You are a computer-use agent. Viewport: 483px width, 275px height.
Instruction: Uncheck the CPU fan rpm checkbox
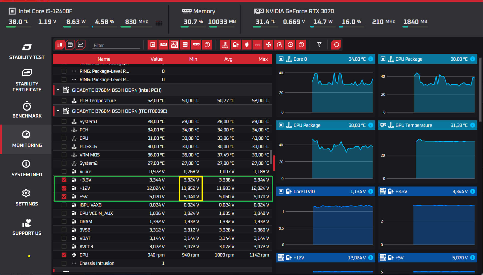point(64,255)
